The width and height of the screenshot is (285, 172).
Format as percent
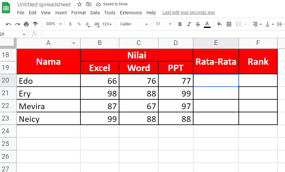(x=79, y=24)
